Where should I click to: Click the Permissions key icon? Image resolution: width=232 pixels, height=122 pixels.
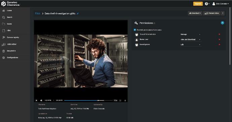[136, 23]
